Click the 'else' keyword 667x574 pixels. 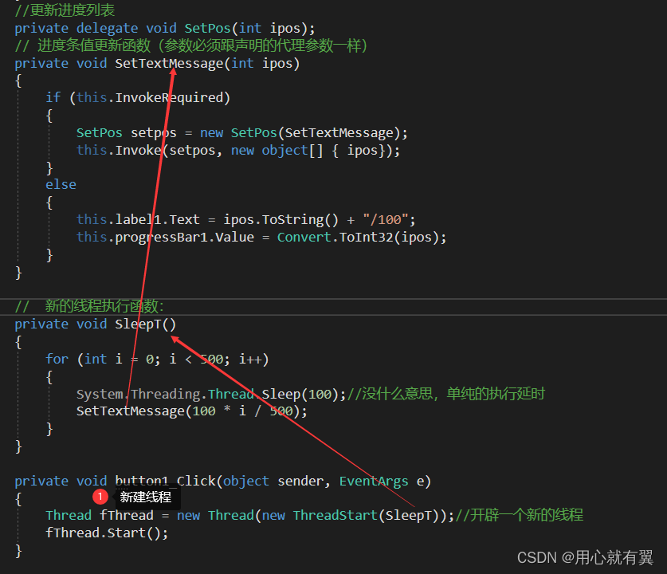61,185
